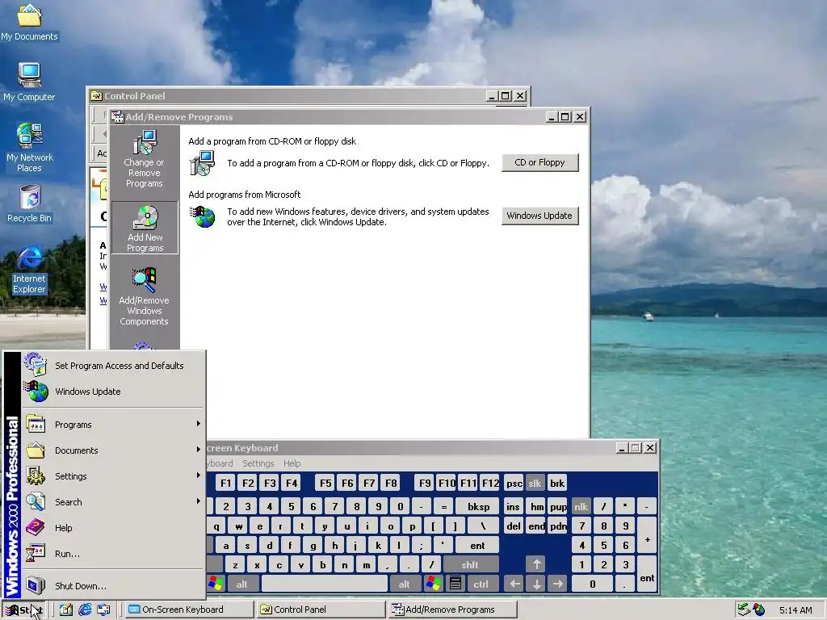Click the up arrow key
The image size is (827, 620).
(x=536, y=564)
